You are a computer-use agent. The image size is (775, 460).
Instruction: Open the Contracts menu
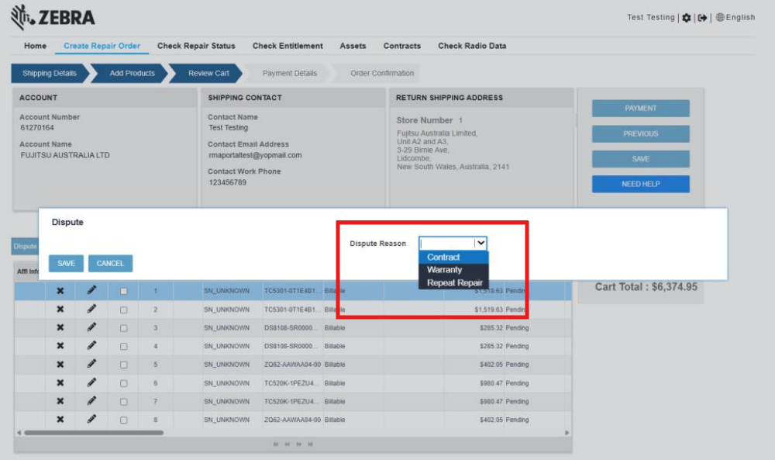[x=402, y=46]
